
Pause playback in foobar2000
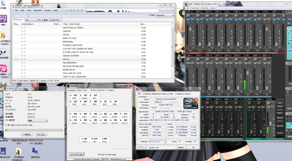tap(71, 11)
